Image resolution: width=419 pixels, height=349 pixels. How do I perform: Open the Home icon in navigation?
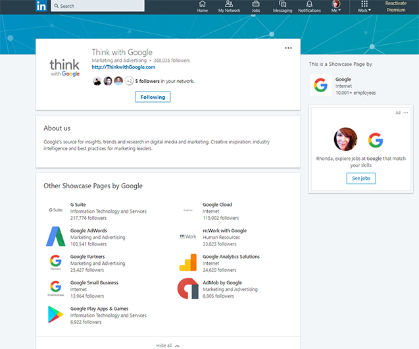coord(203,7)
